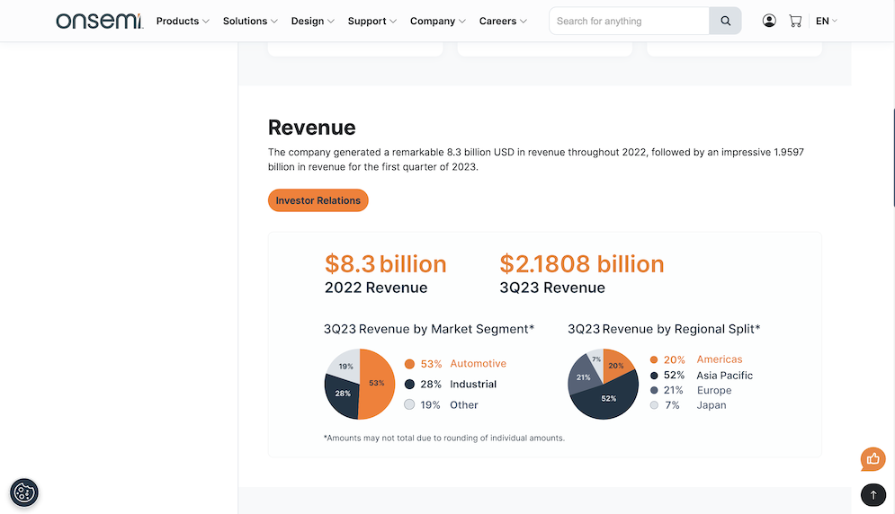Expand the Products menu
The image size is (895, 514).
pyautogui.click(x=183, y=21)
